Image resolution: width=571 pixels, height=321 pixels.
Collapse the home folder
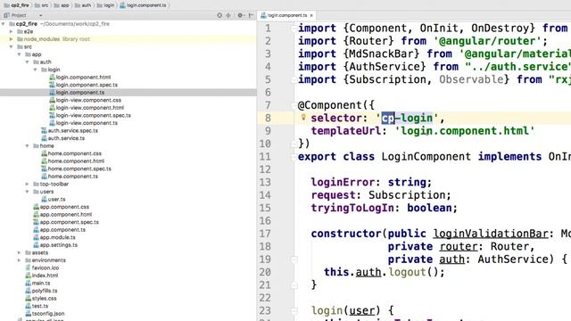(x=28, y=145)
